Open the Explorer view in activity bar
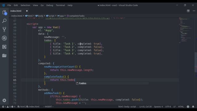This screenshot has width=197, height=111. click(x=4, y=13)
